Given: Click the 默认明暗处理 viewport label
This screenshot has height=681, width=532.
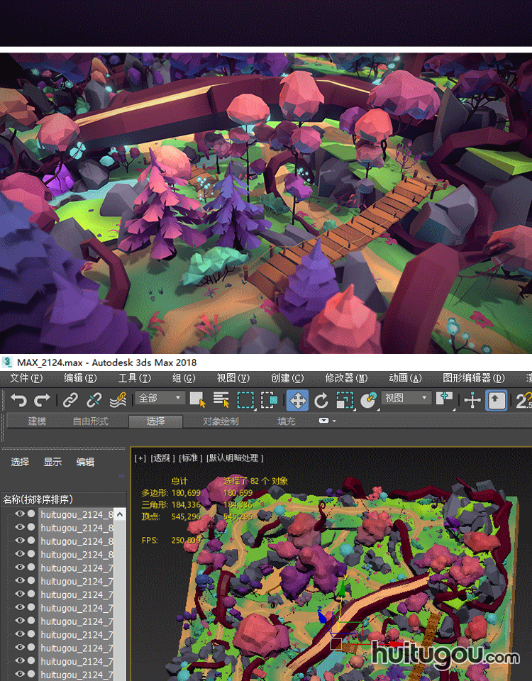Looking at the screenshot, I should point(235,458).
